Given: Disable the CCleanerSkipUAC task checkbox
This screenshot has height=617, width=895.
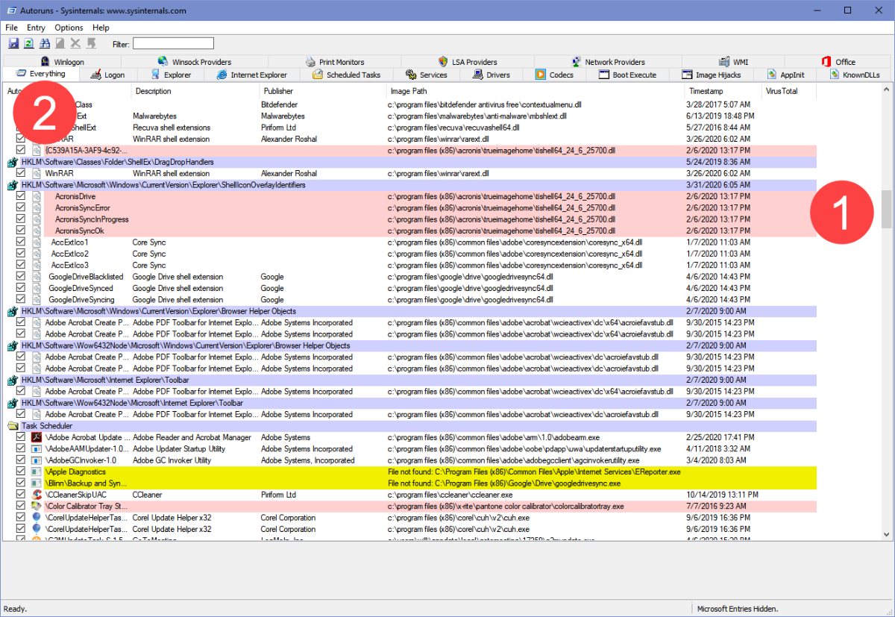Looking at the screenshot, I should point(21,495).
